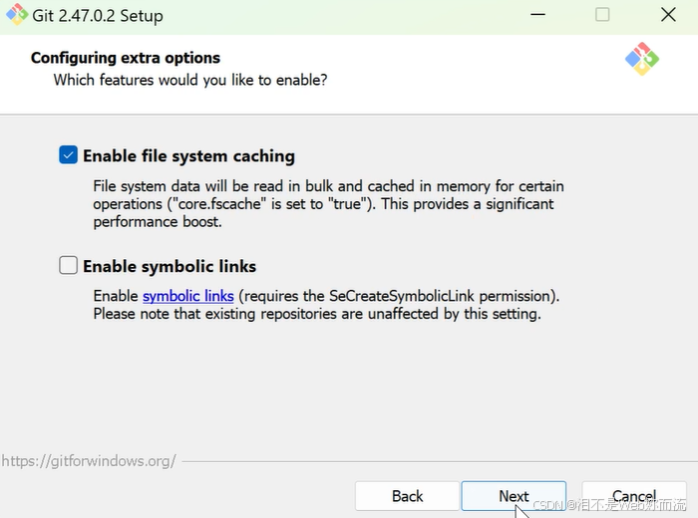Click the https://gitforwindows.org/ text
The height and width of the screenshot is (518, 698).
click(x=89, y=461)
